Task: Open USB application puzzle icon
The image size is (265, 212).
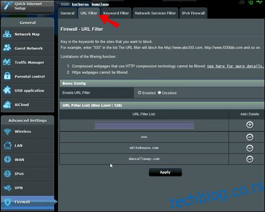Action: click(x=7, y=90)
